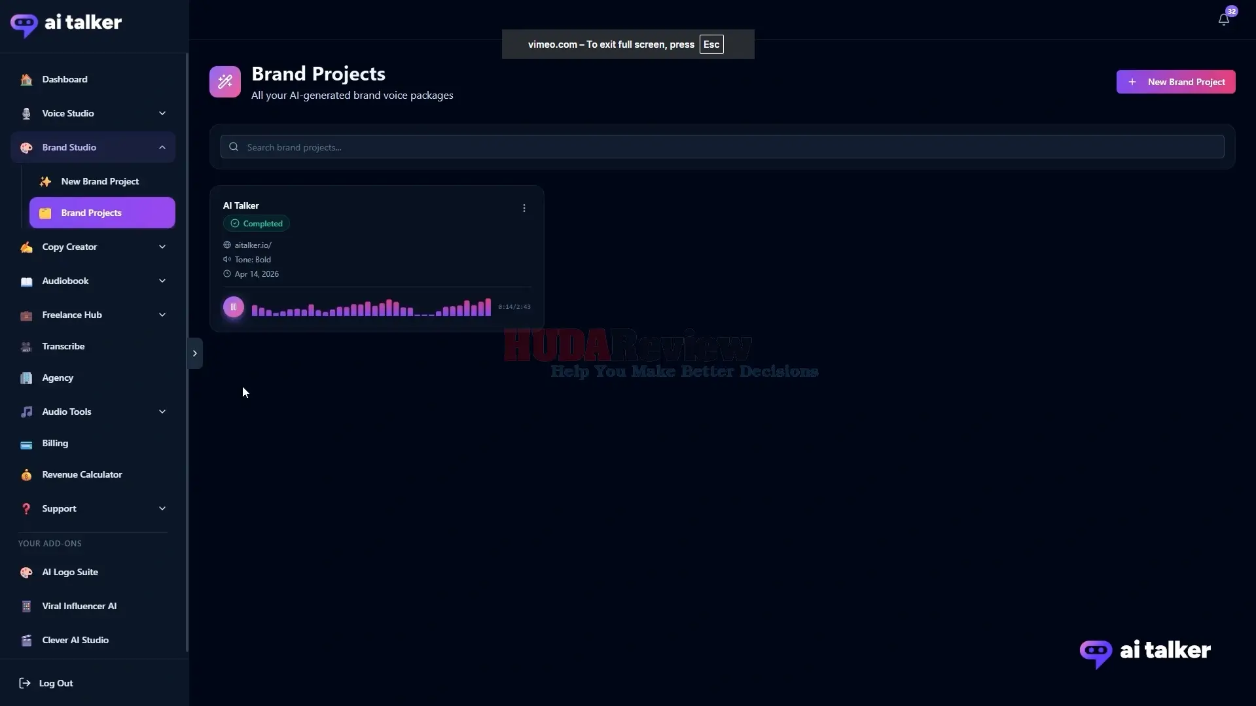Click the 0:14/2:43 playback time

[514, 307]
